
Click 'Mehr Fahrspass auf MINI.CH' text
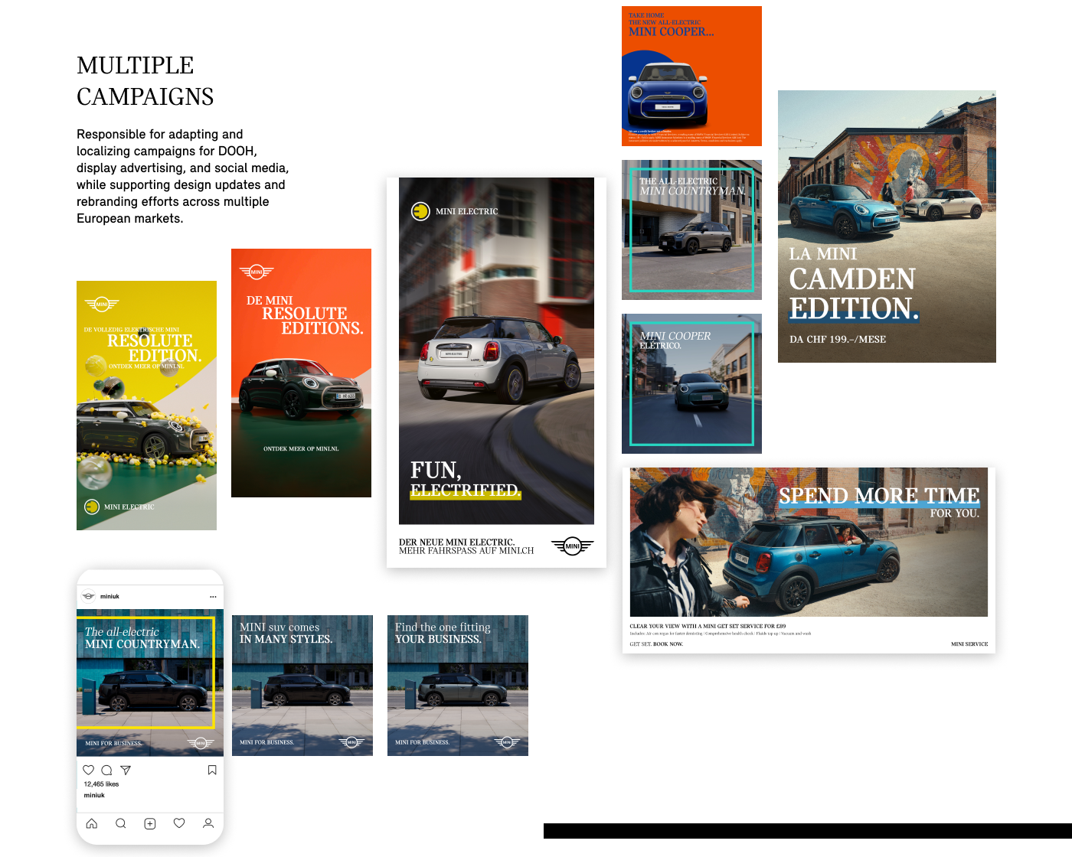466,551
